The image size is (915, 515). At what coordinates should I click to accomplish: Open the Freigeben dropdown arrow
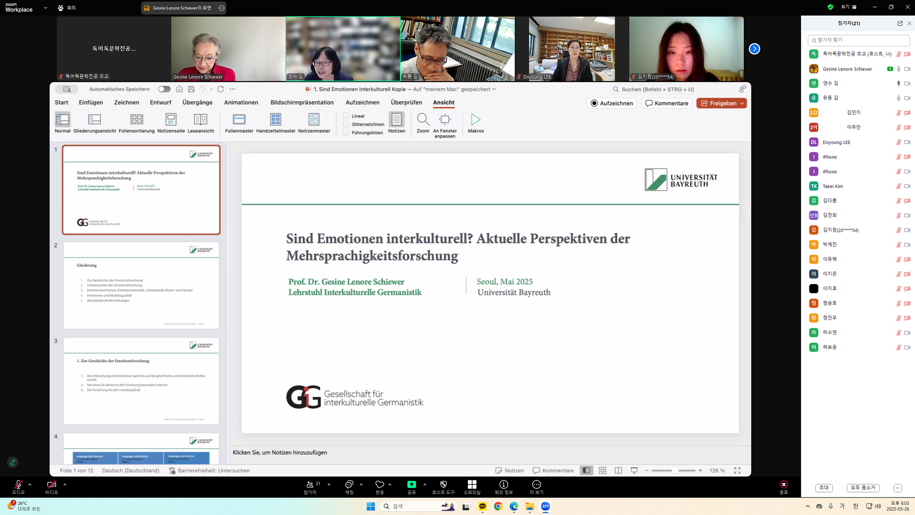point(742,103)
